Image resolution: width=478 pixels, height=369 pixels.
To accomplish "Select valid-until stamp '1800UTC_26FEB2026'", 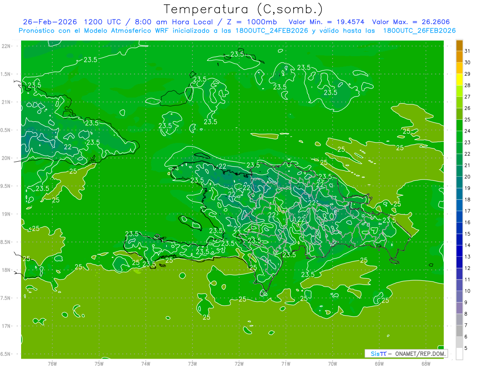I will coord(419,31).
